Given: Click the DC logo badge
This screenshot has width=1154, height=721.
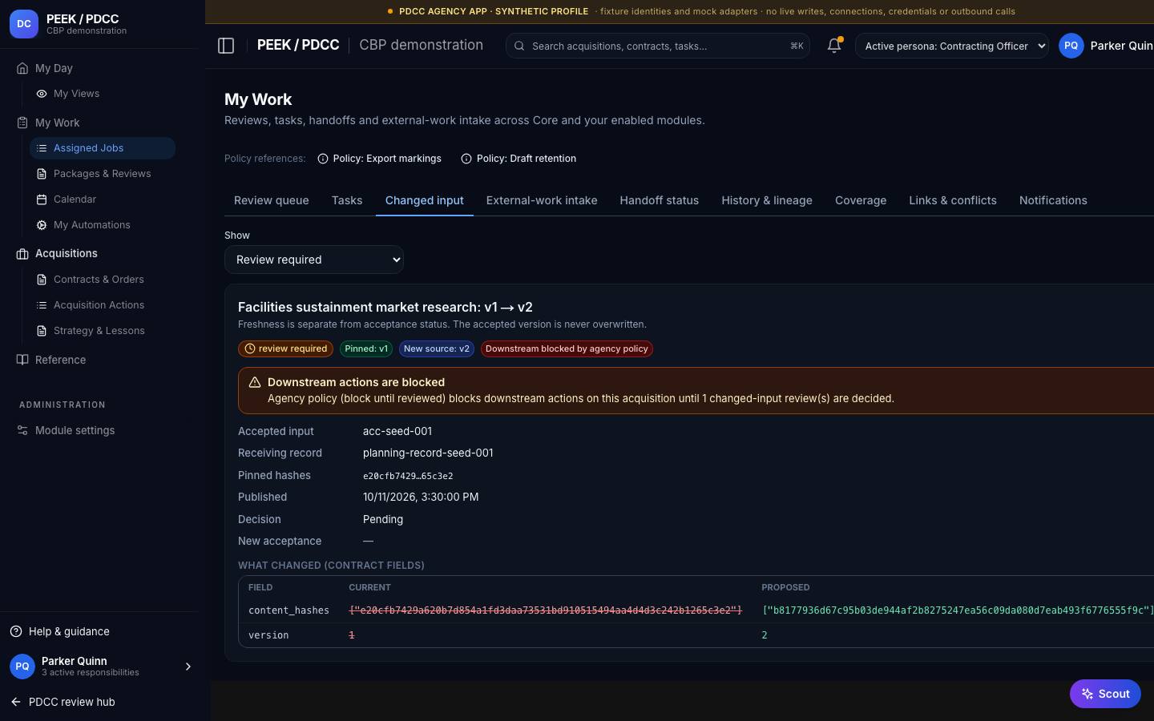Looking at the screenshot, I should click(24, 24).
